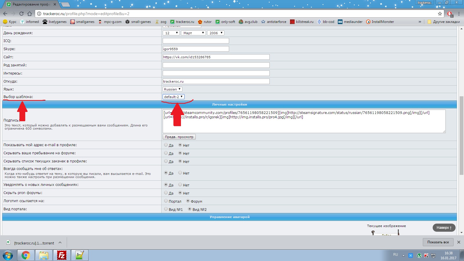The image size is (464, 261).
Task: Open the InstallMonster bookmark
Action: (x=380, y=22)
